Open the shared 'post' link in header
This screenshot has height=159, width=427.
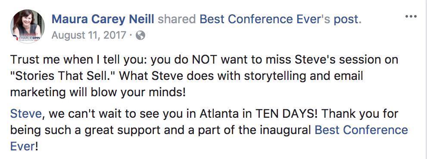pos(345,20)
